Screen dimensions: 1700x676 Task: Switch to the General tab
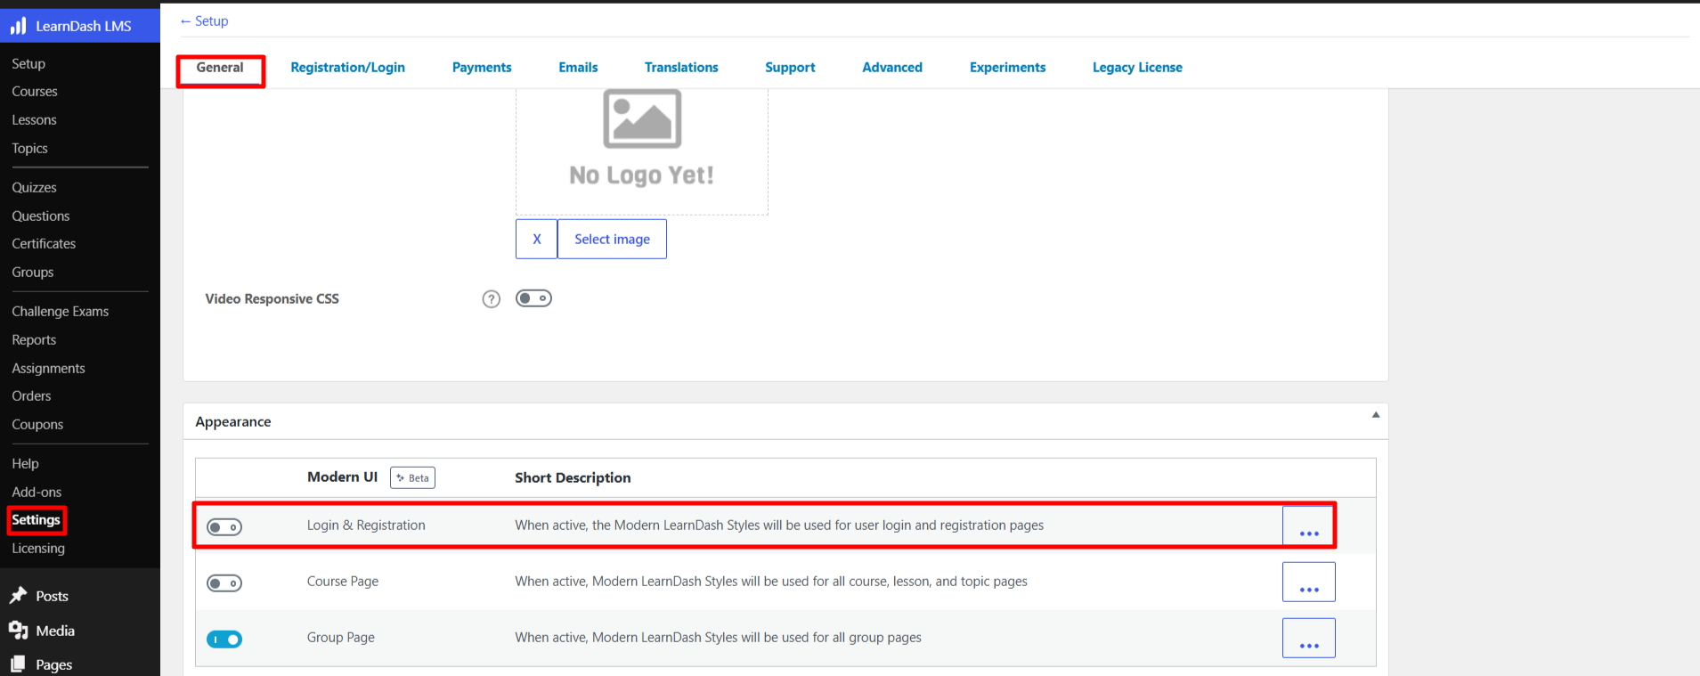click(x=220, y=68)
